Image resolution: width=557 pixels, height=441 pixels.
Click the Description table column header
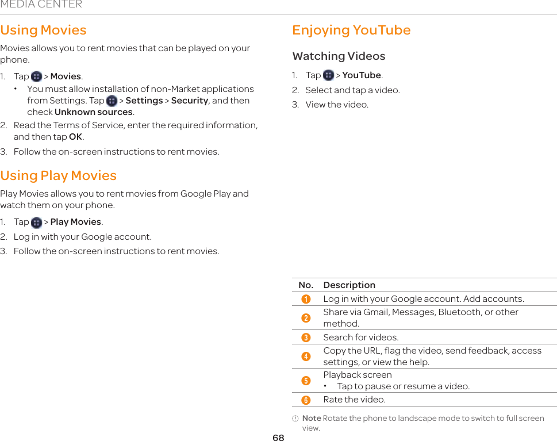(349, 285)
